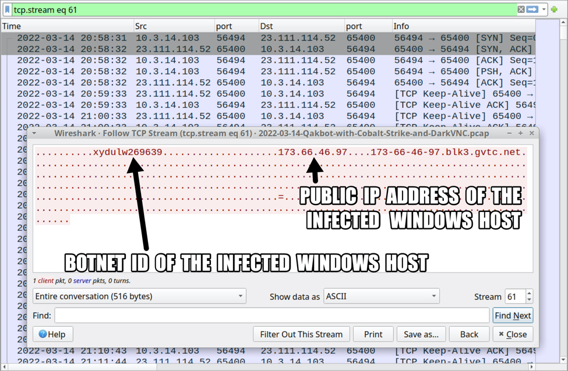Clear the display filter with X icon
The image size is (568, 371).
521,9
